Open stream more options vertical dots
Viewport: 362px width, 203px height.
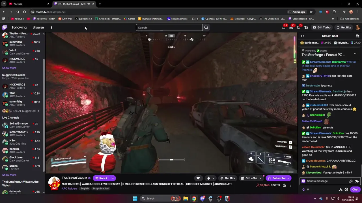pyautogui.click(x=290, y=185)
